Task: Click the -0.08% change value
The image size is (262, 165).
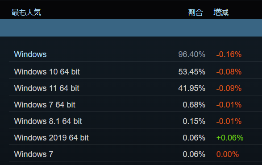Action: [229, 72]
